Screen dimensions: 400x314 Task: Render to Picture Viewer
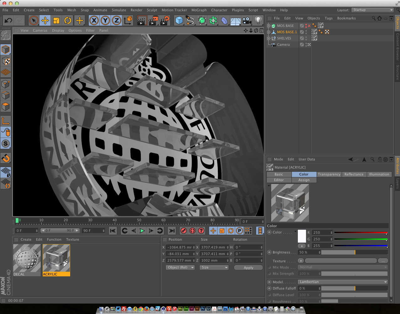click(x=153, y=21)
